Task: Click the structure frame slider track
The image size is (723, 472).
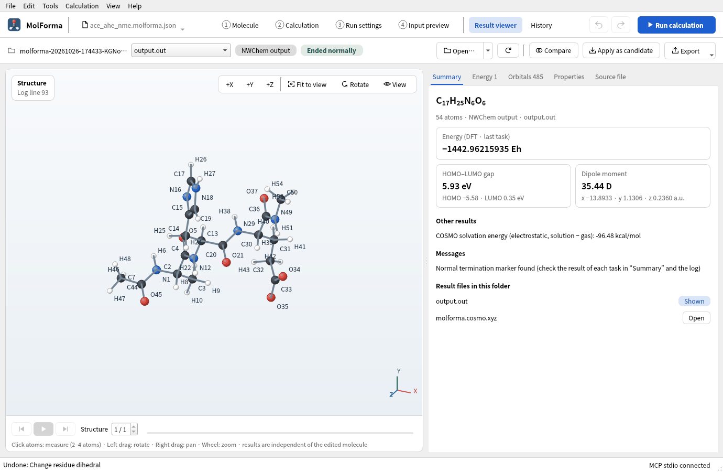Action: point(280,433)
